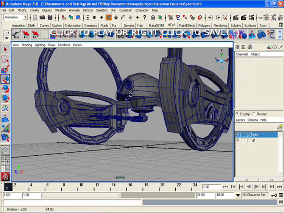Image resolution: width=284 pixels, height=213 pixels.
Task: Open the Animation menu set dropdown
Action: (x=25, y=17)
